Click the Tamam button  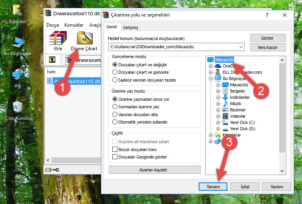213,186
